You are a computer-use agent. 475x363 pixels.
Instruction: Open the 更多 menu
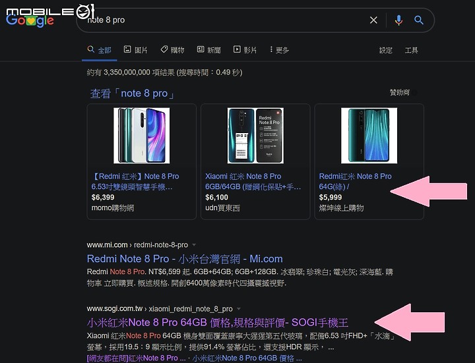(279, 50)
